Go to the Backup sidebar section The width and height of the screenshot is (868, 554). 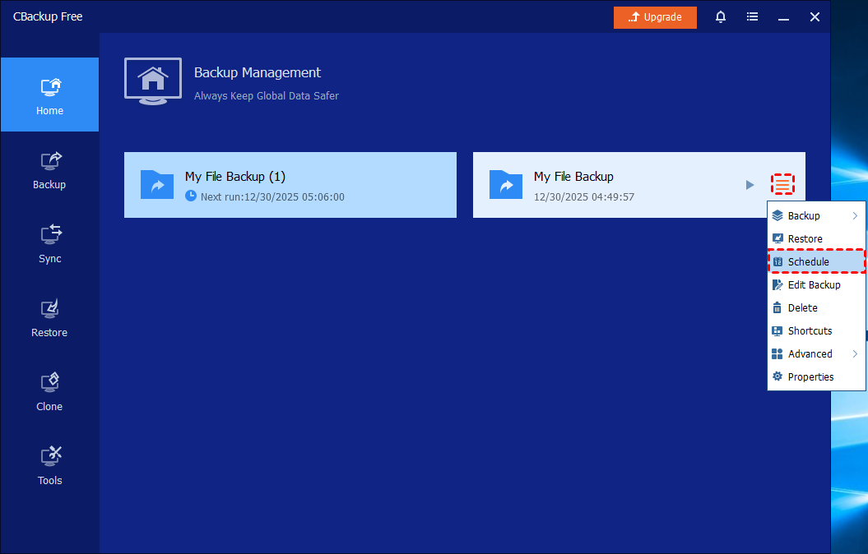pyautogui.click(x=49, y=169)
